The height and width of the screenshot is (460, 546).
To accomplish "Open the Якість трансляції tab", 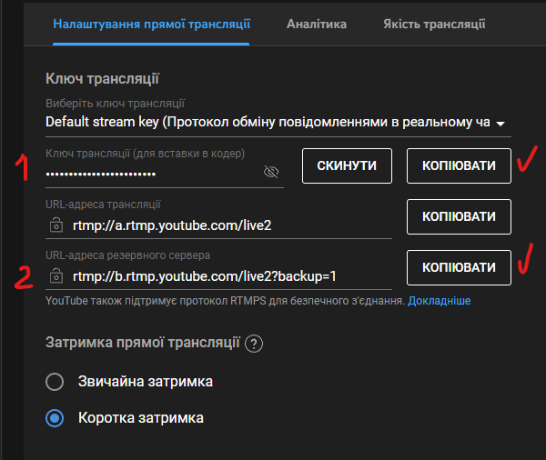I will [434, 24].
